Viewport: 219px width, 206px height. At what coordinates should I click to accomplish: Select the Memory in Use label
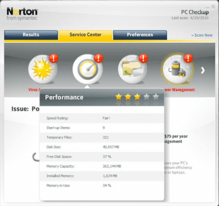point(59,186)
